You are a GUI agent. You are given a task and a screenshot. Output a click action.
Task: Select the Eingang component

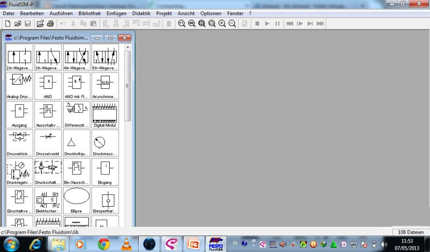click(x=105, y=172)
